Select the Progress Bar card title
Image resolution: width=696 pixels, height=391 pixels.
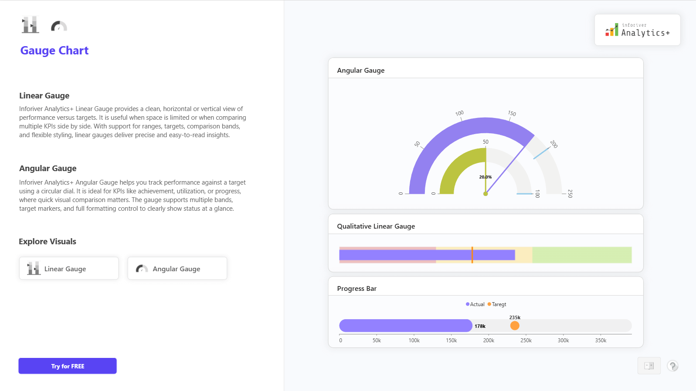coord(356,289)
